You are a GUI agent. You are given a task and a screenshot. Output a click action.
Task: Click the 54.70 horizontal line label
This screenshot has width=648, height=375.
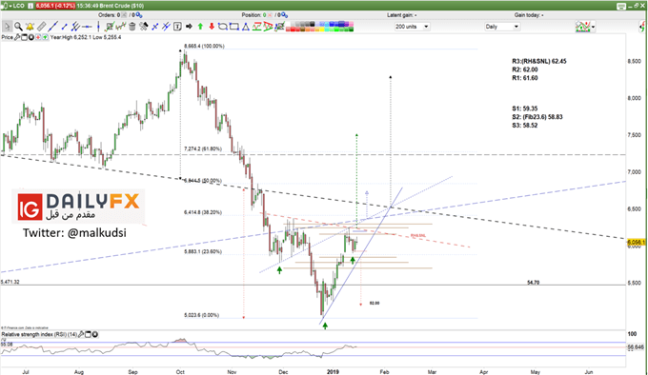(533, 282)
